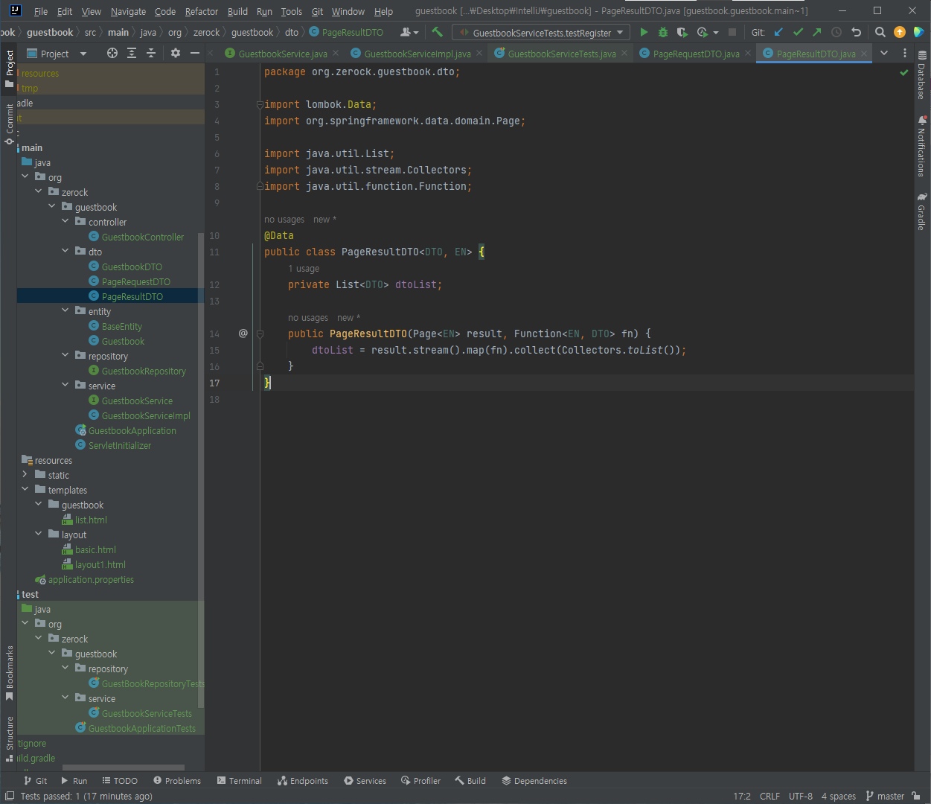This screenshot has height=804, width=931.
Task: Build project with the hammer icon
Action: 437,32
